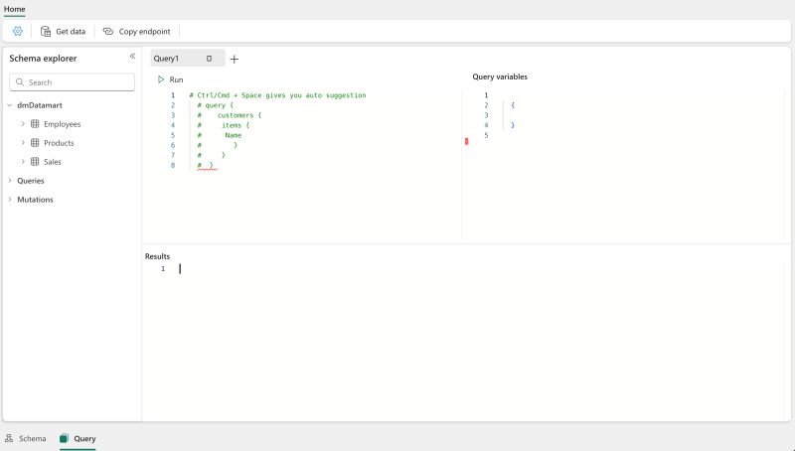
Task: Click the Run play icon
Action: click(161, 79)
